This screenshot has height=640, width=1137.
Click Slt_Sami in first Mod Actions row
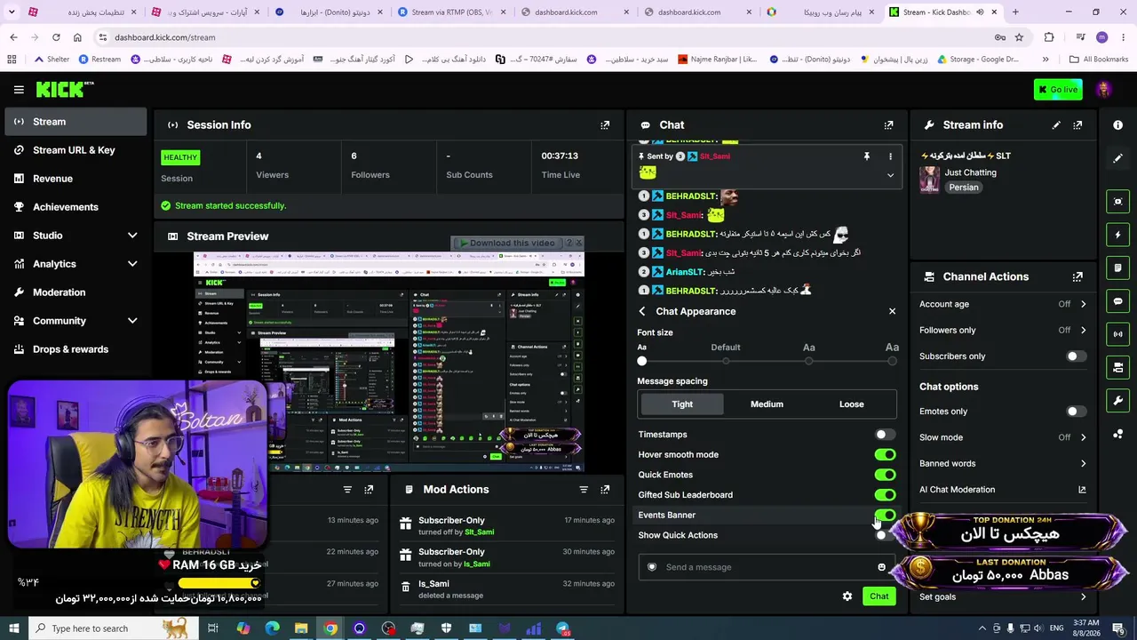pos(479,532)
